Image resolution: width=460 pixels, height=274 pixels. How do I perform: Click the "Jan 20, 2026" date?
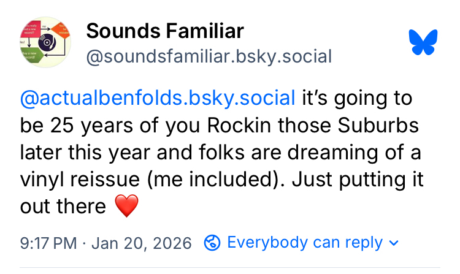pyautogui.click(x=142, y=243)
